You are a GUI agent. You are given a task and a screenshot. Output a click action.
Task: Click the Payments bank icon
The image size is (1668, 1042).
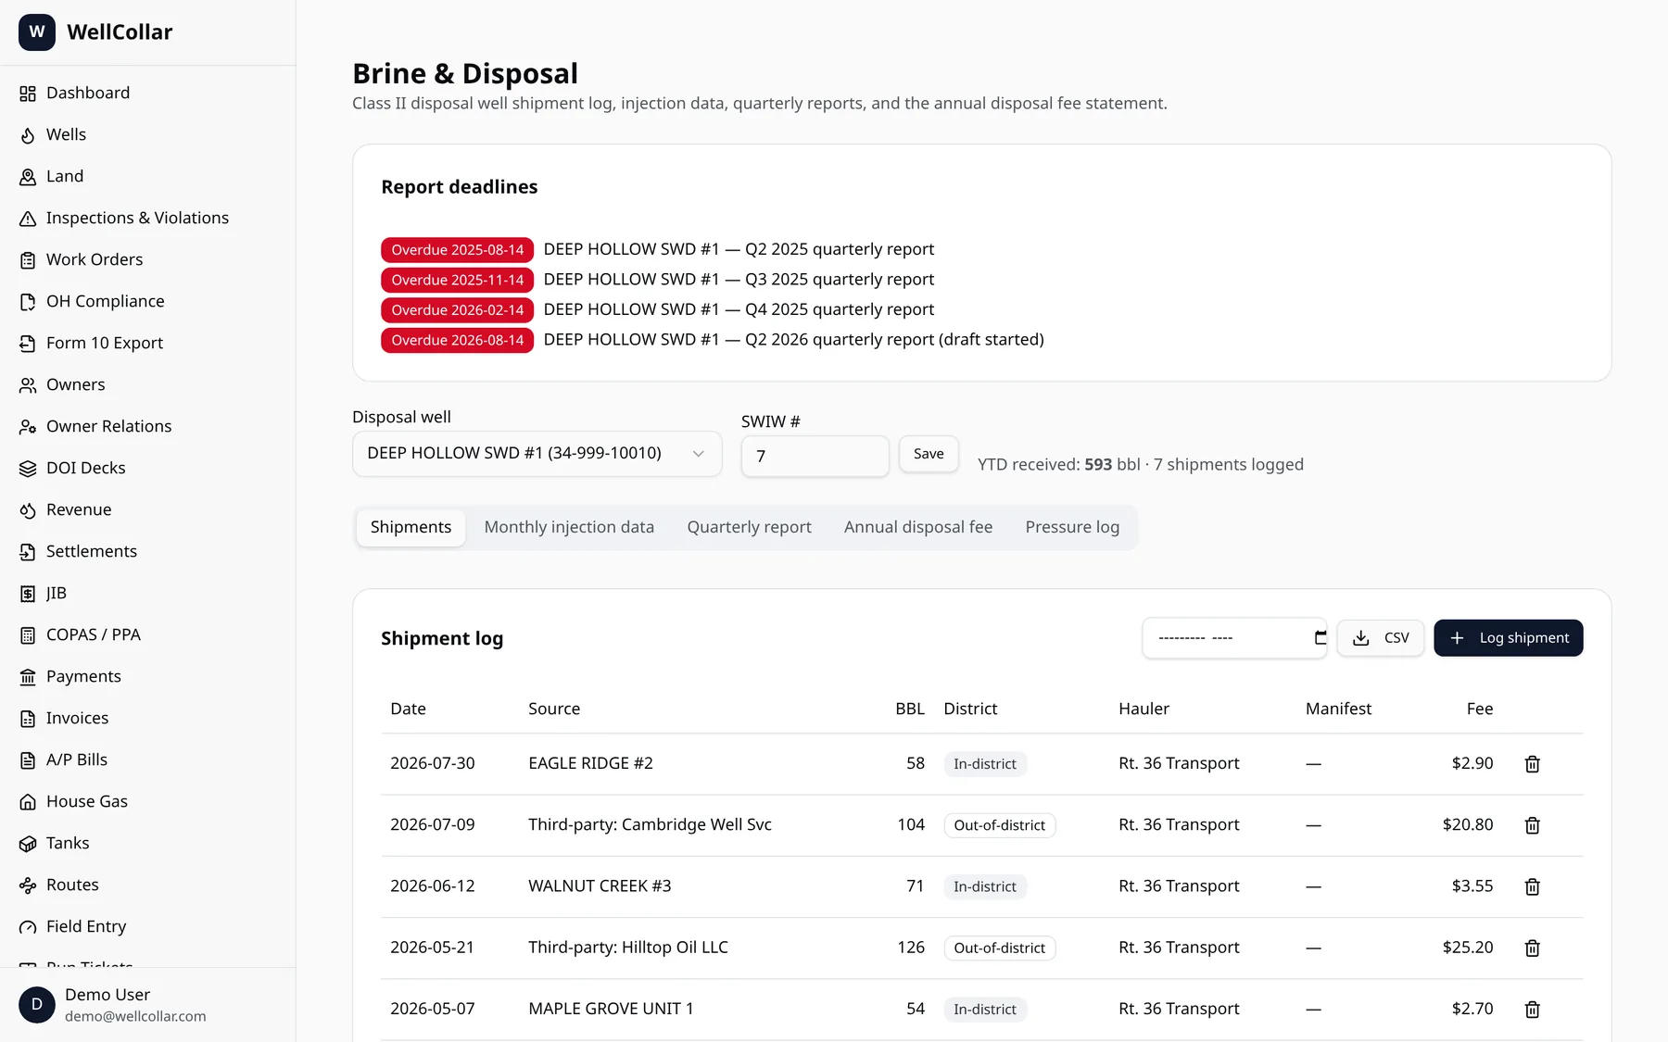point(28,677)
